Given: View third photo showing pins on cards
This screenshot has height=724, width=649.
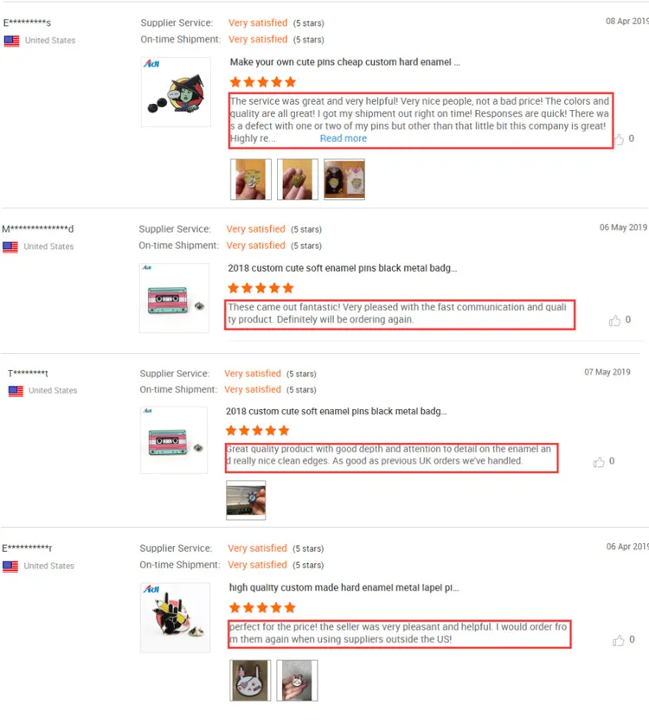Looking at the screenshot, I should pos(344,179).
